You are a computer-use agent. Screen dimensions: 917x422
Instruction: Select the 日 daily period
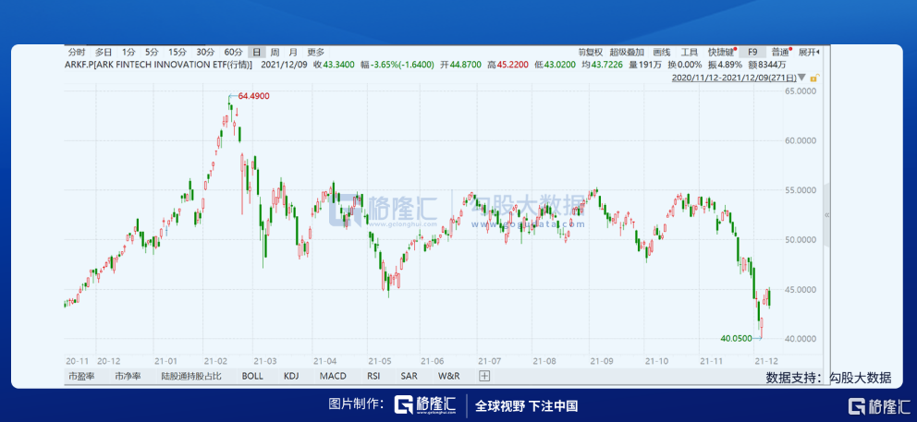pos(257,53)
